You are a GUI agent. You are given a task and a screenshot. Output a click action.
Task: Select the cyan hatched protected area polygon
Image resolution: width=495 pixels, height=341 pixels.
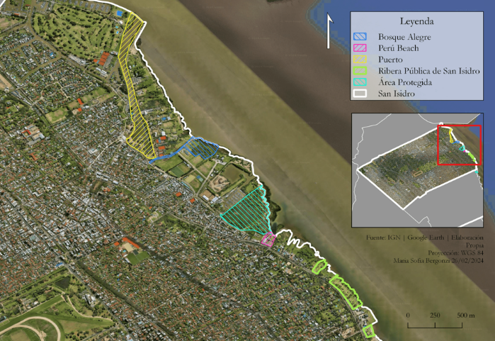[x=248, y=209]
